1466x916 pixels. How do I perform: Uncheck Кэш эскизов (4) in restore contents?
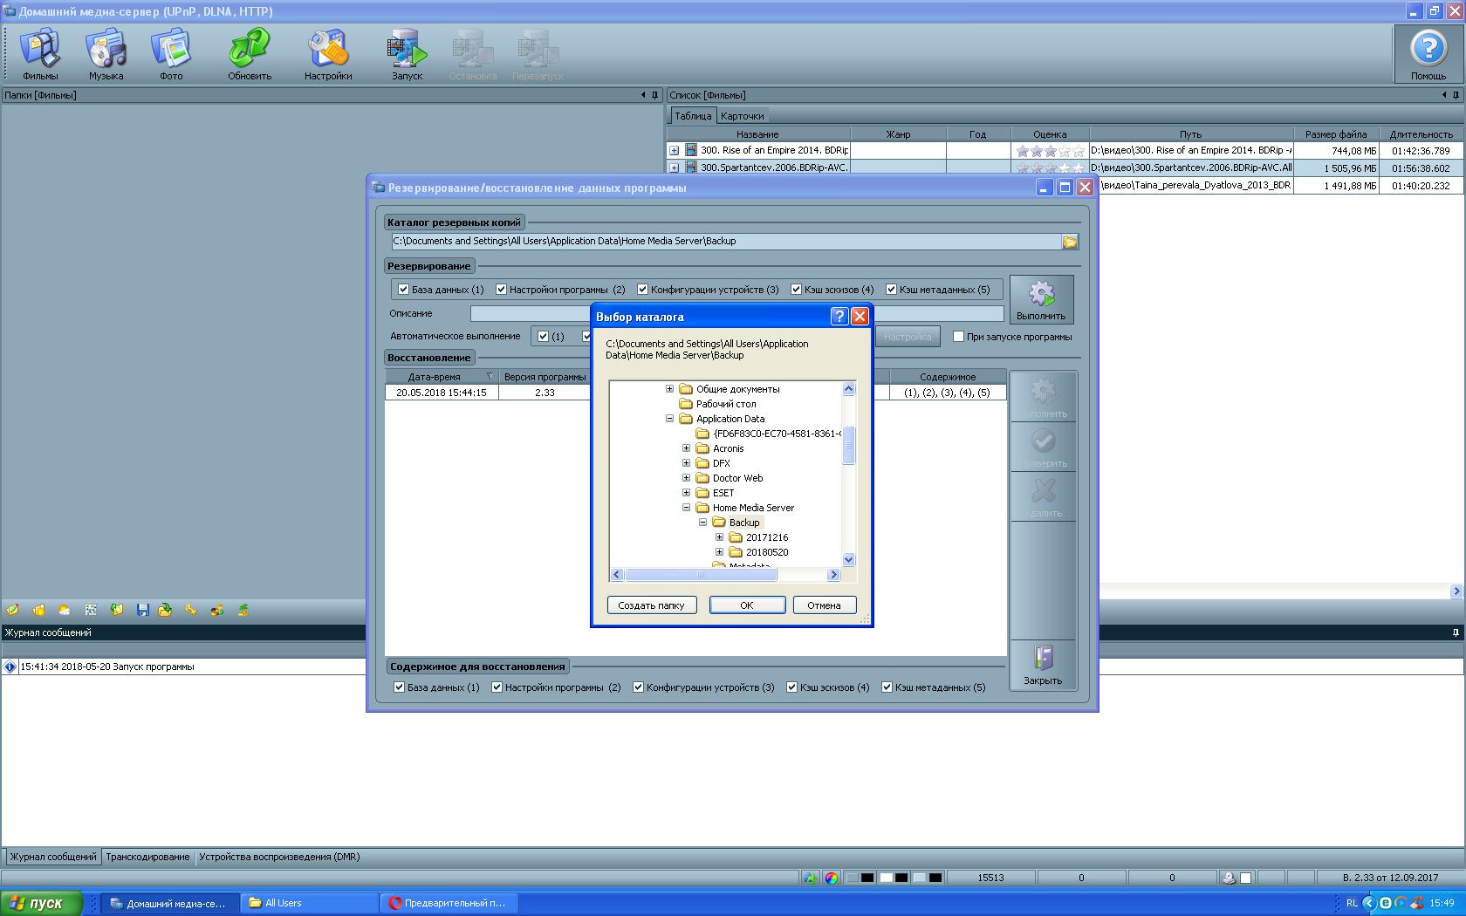tap(792, 687)
